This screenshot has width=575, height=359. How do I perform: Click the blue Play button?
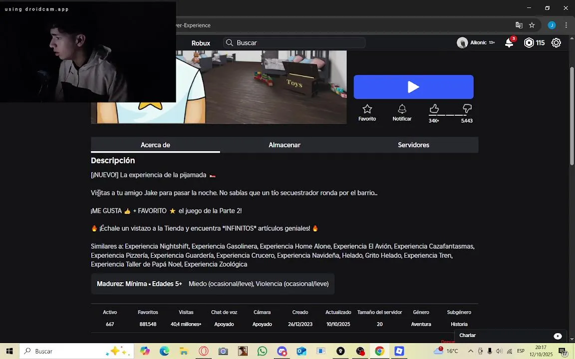pos(413,87)
